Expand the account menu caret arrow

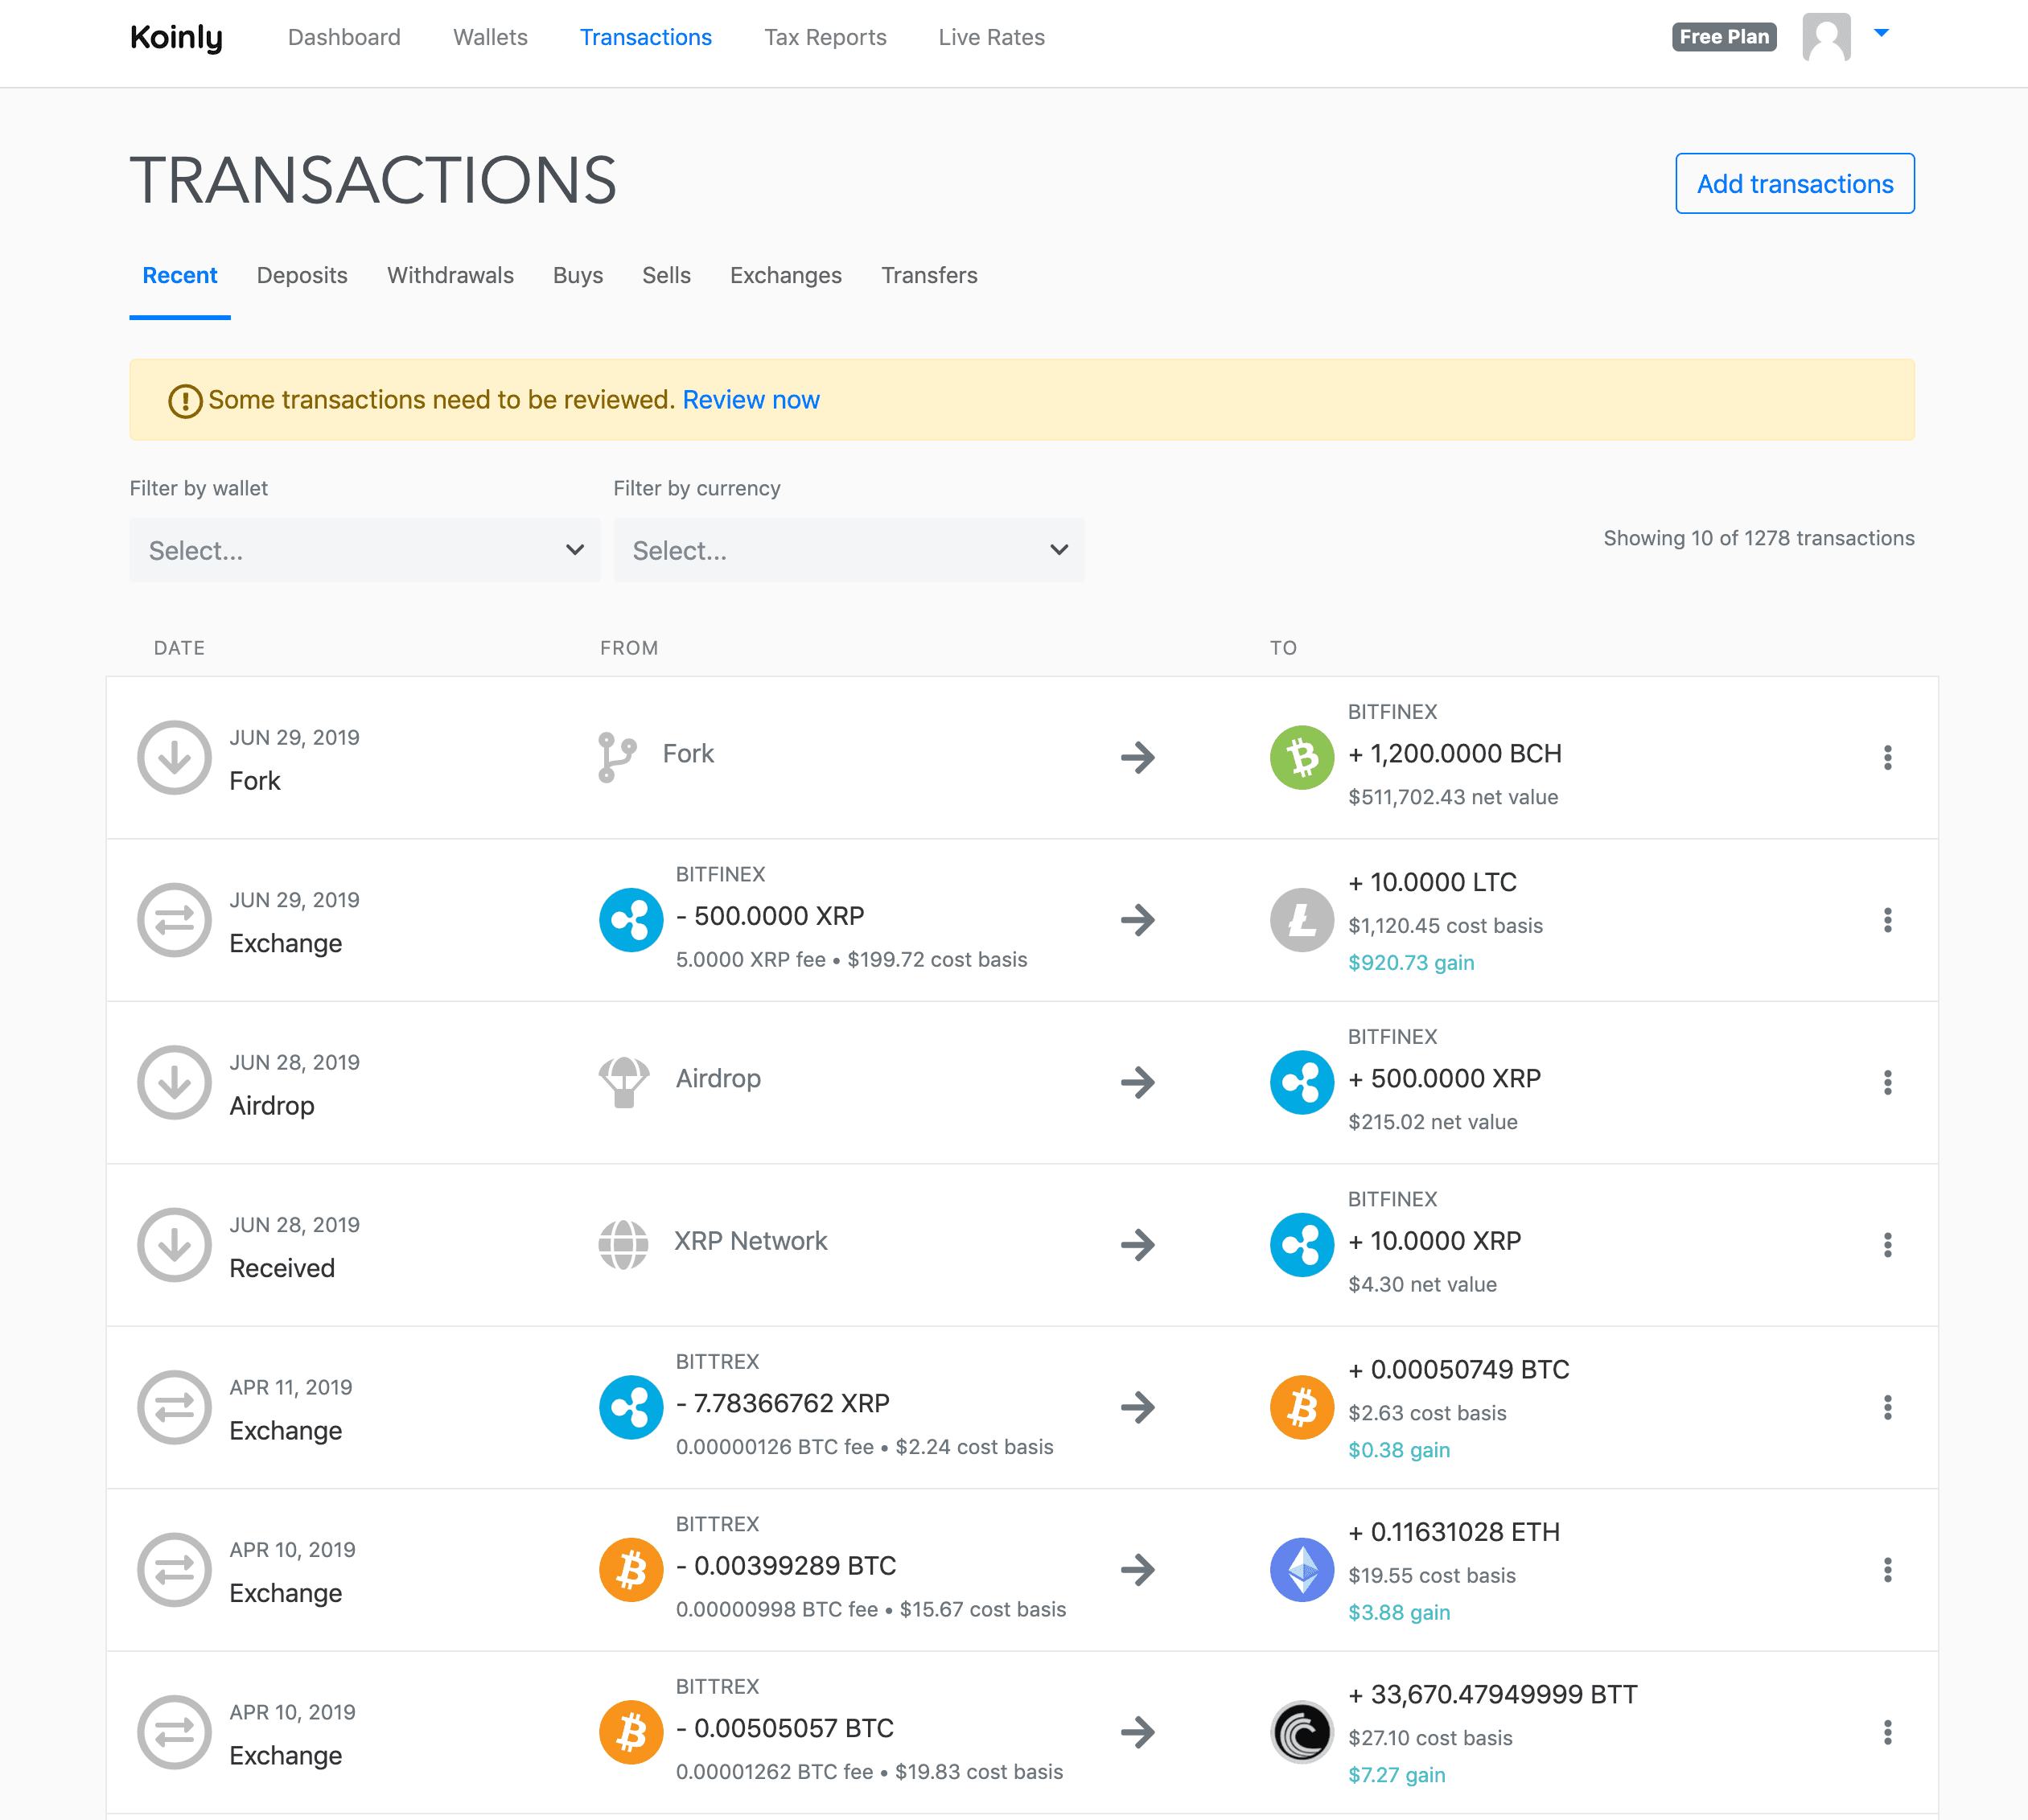[x=1881, y=34]
